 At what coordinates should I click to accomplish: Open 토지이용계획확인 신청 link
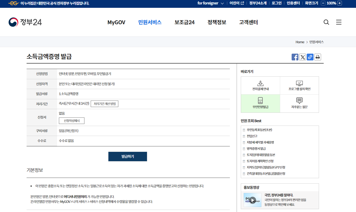pyautogui.click(x=260, y=161)
